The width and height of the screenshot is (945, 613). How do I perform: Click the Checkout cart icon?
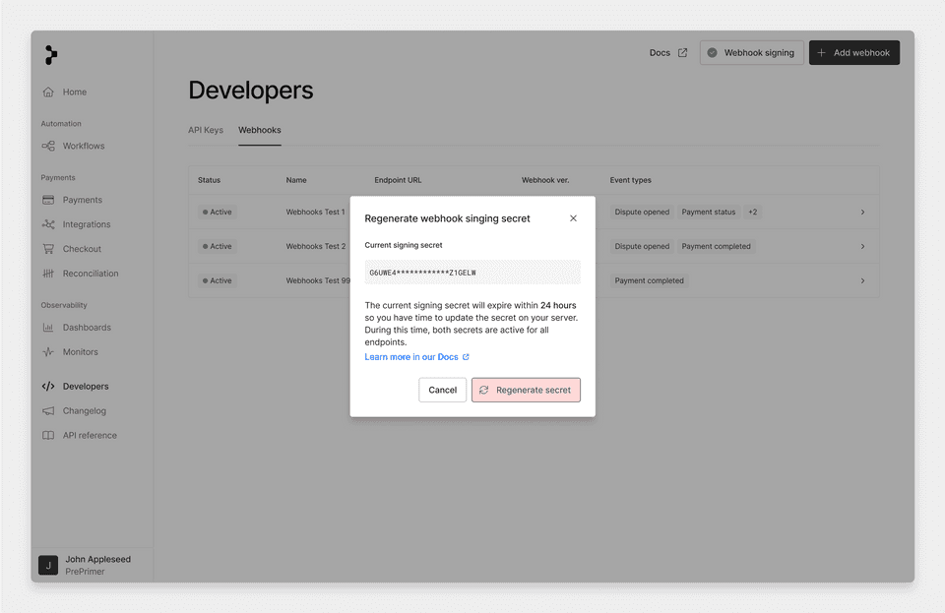pos(48,249)
